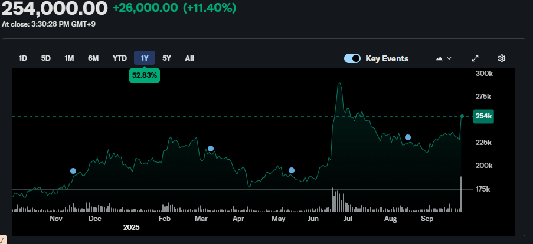The width and height of the screenshot is (533, 244).
Task: Show the All time range
Action: pos(189,58)
